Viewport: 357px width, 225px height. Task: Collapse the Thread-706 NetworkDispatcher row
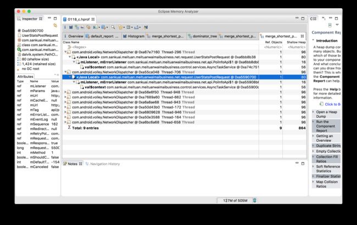click(x=65, y=72)
